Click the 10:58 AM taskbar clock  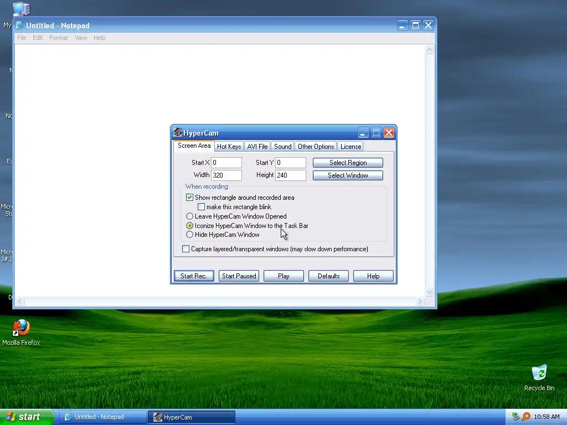pos(547,417)
